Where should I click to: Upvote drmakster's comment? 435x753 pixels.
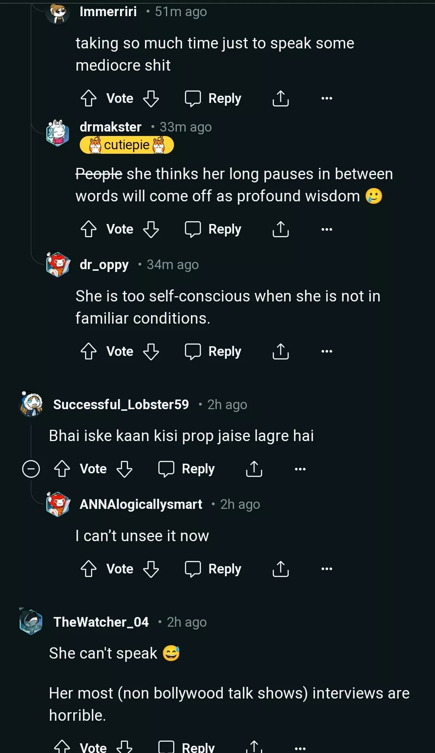[x=89, y=229]
